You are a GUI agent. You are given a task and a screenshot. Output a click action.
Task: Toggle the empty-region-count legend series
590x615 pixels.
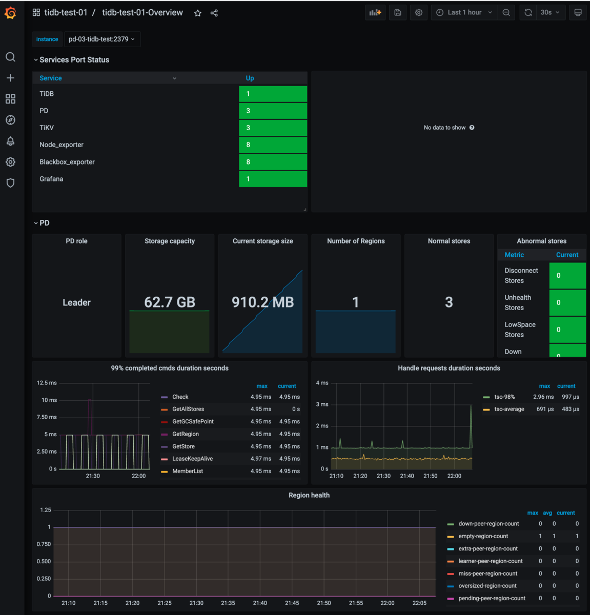483,536
